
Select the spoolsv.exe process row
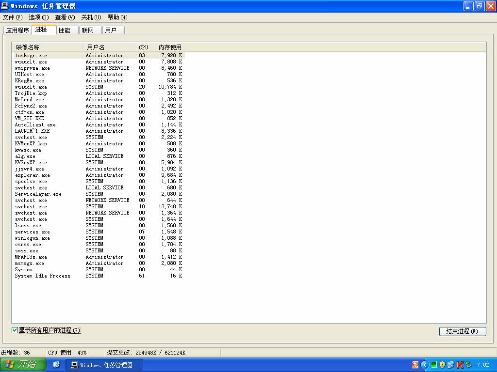coord(99,181)
